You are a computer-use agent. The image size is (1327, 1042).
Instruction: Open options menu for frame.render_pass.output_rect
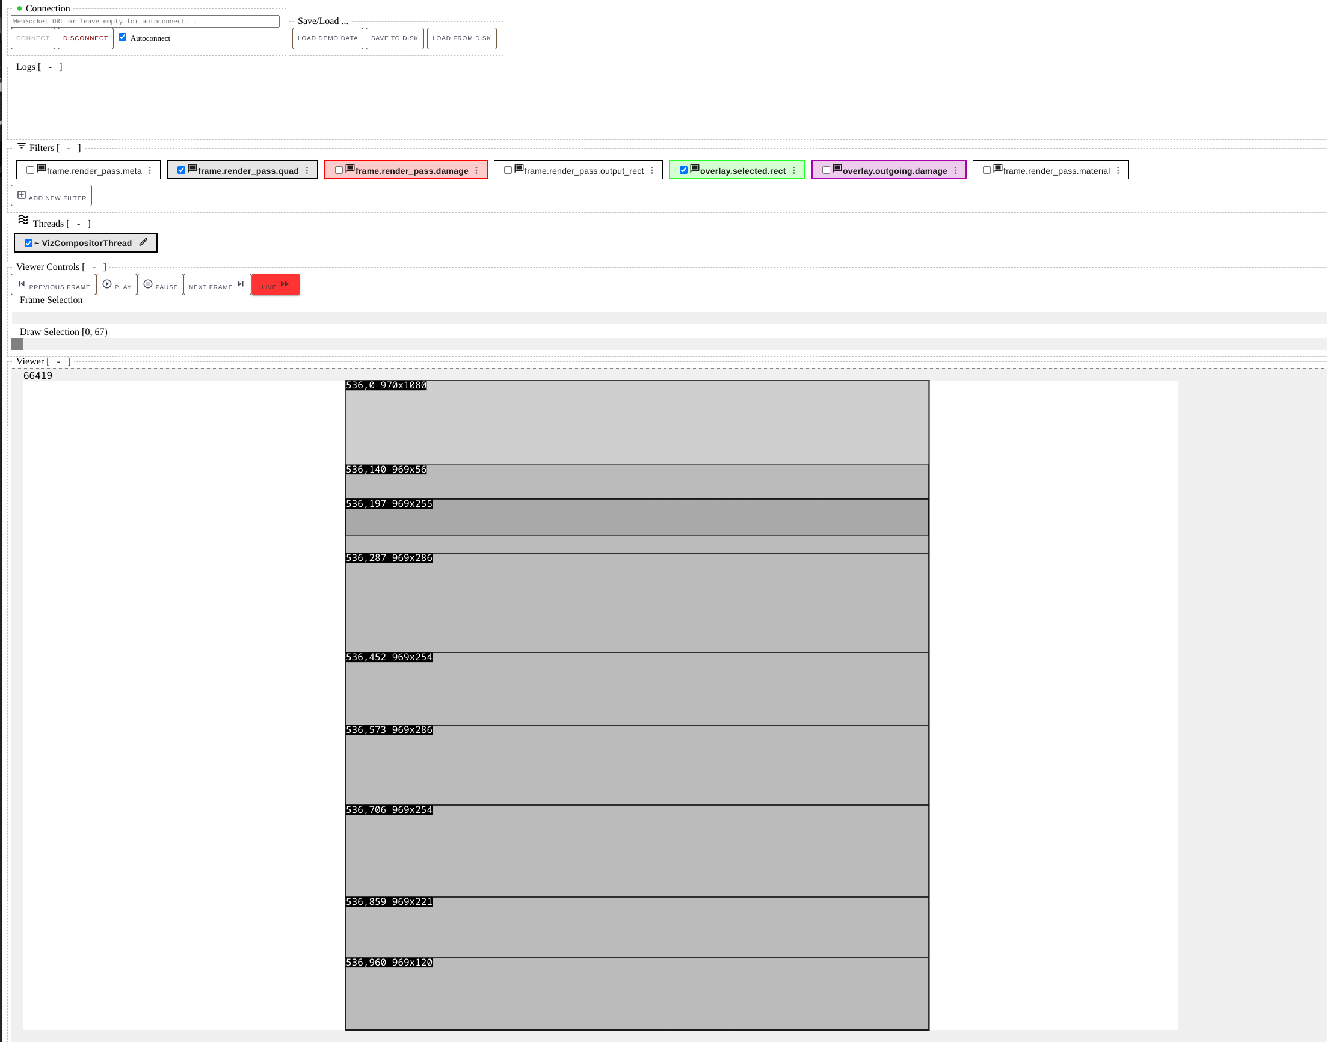point(652,171)
